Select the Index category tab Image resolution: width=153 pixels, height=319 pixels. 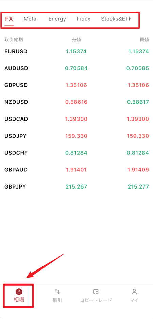[84, 19]
